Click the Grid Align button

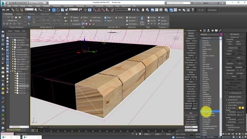tap(240, 73)
